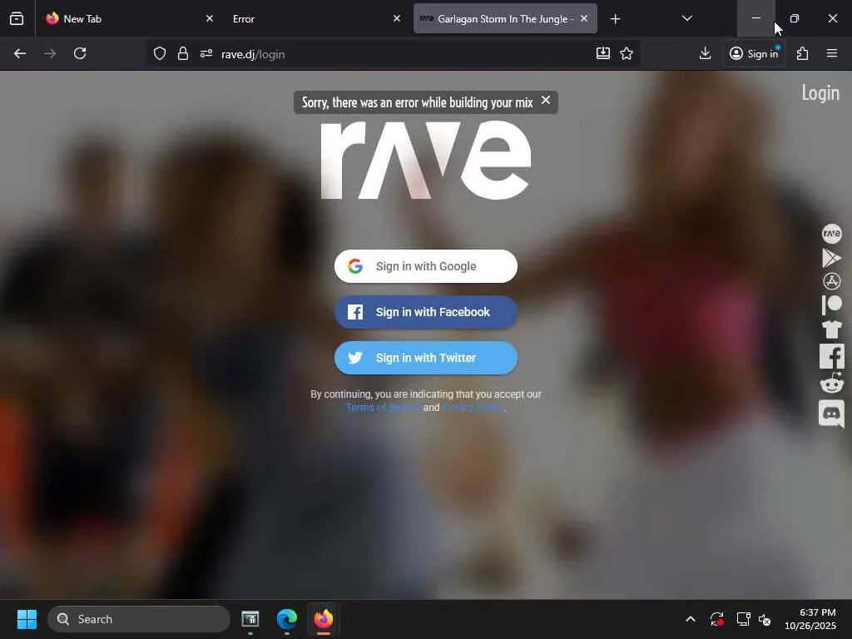Launch Microsoft Edge from taskbar
The height and width of the screenshot is (639, 852).
[x=287, y=619]
